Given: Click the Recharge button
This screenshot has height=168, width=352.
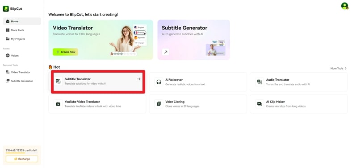Looking at the screenshot, I should coord(22,159).
